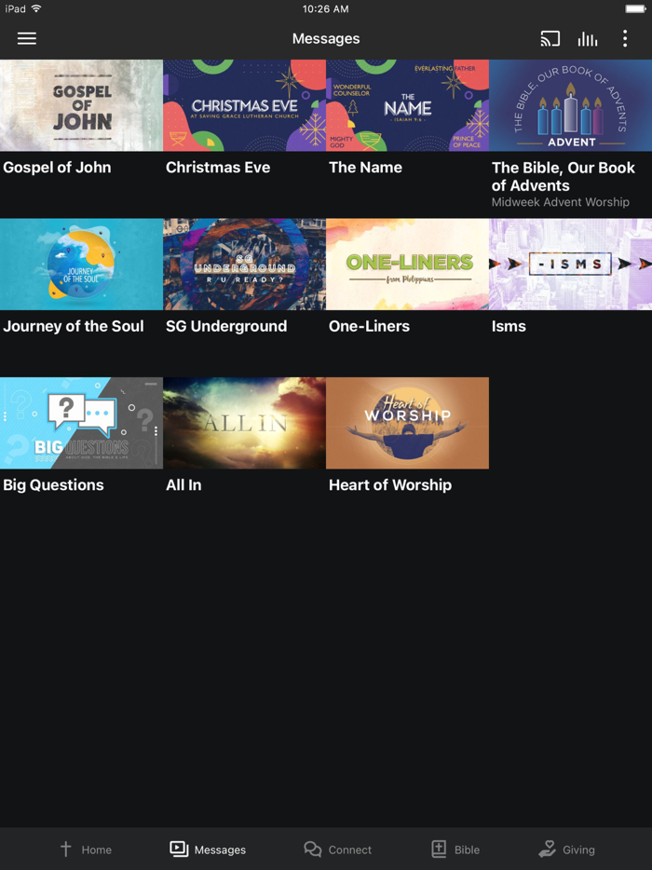
Task: Tap the 'Gospel of John' title text
Action: (57, 168)
